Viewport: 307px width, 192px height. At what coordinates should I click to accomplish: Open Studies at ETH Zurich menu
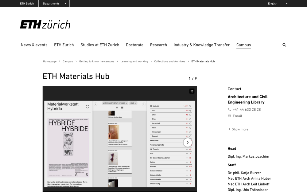click(x=100, y=45)
